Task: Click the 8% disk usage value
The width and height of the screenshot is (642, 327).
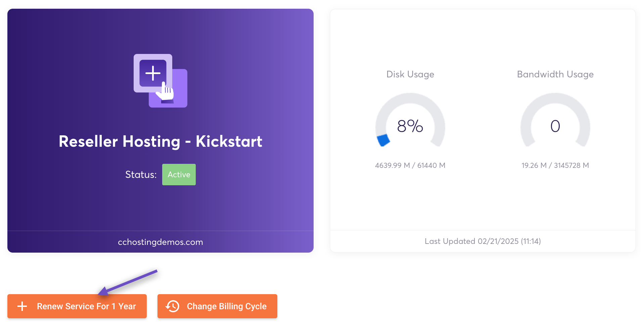Action: click(x=410, y=126)
